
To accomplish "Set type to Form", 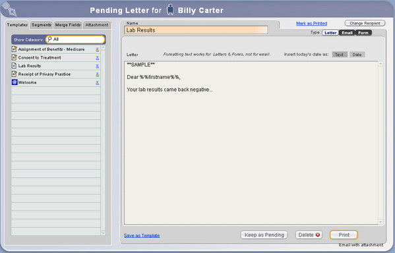I will (363, 33).
